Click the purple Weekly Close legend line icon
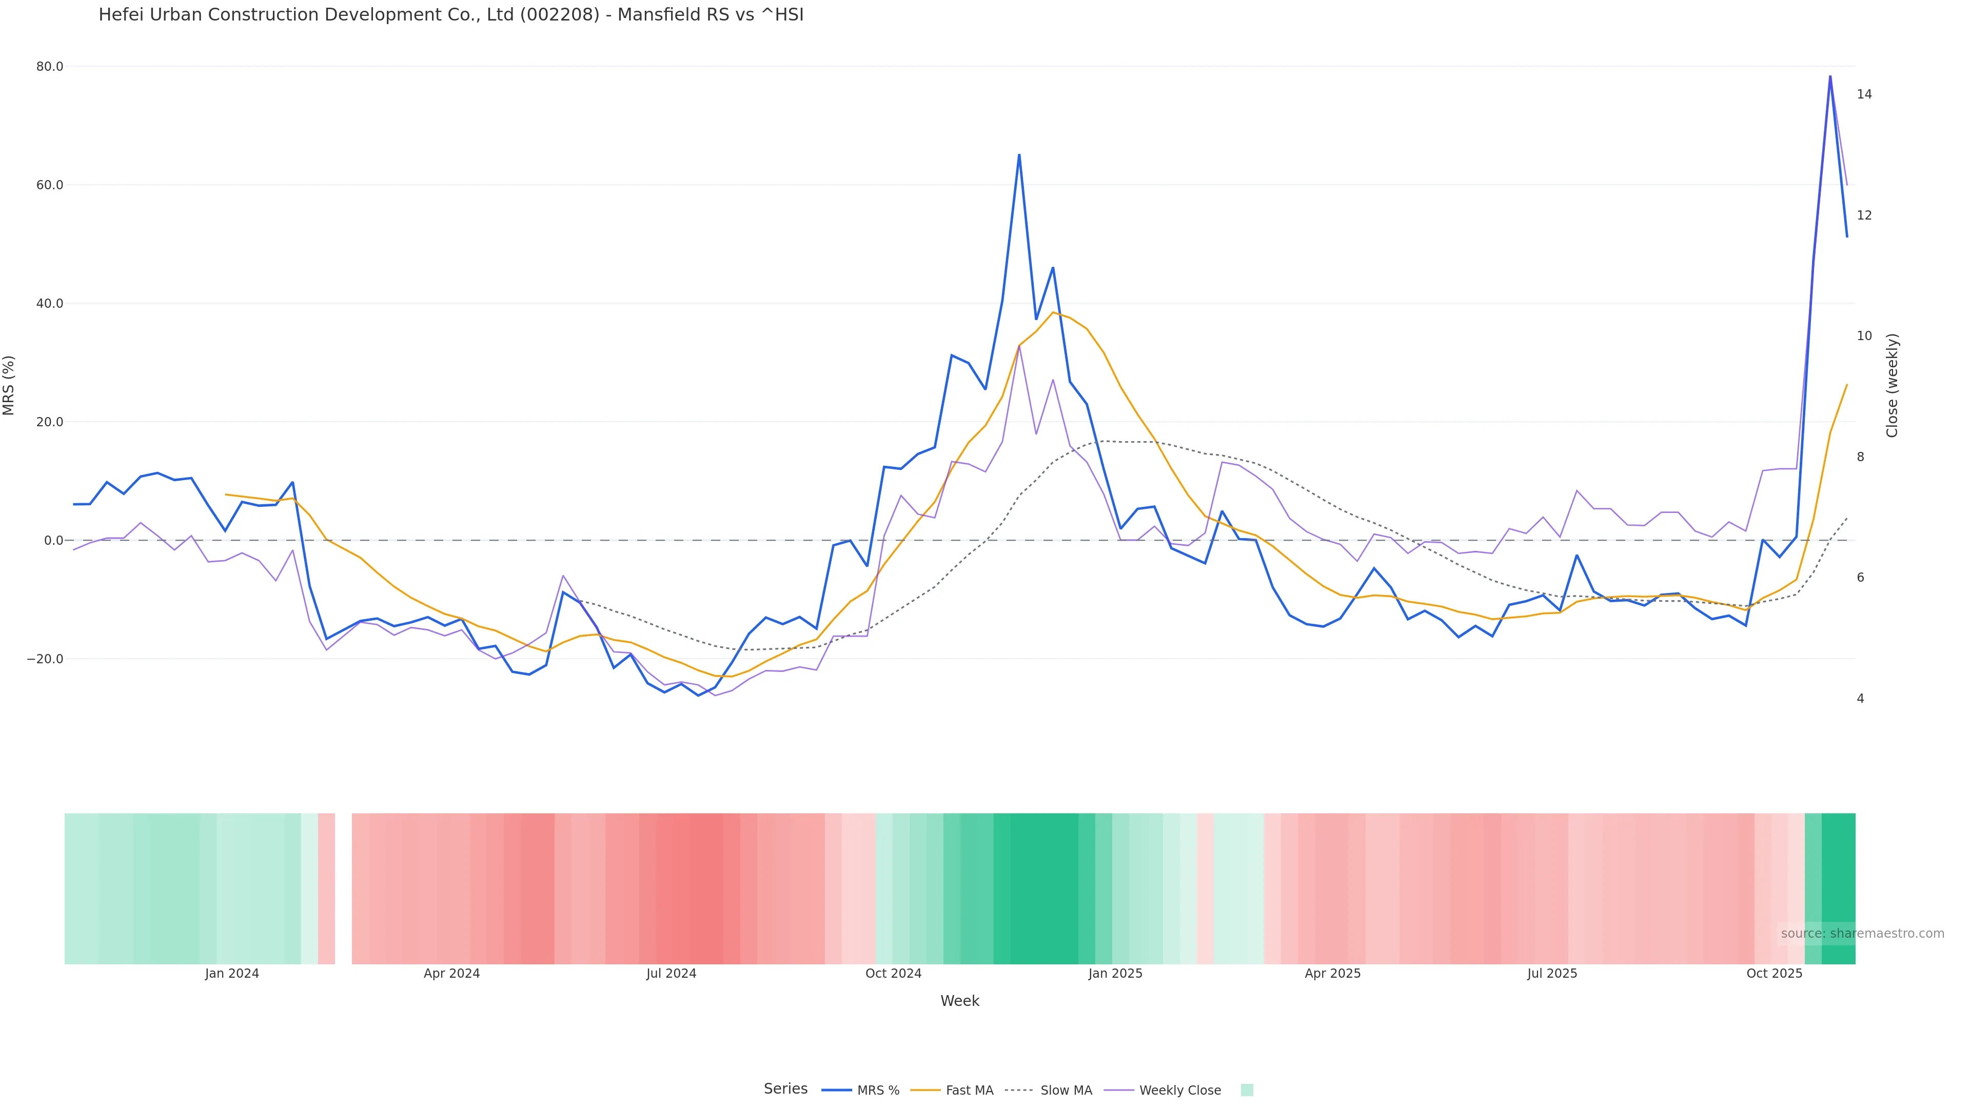 (x=1119, y=1091)
